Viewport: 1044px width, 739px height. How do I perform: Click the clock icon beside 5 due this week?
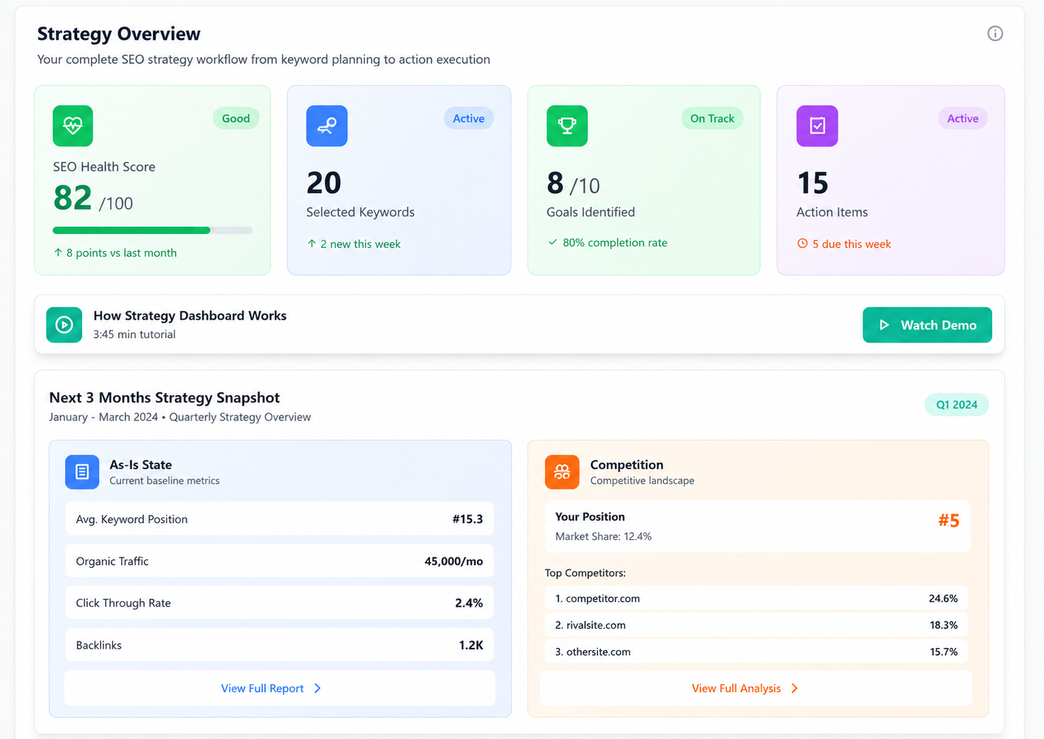point(802,244)
